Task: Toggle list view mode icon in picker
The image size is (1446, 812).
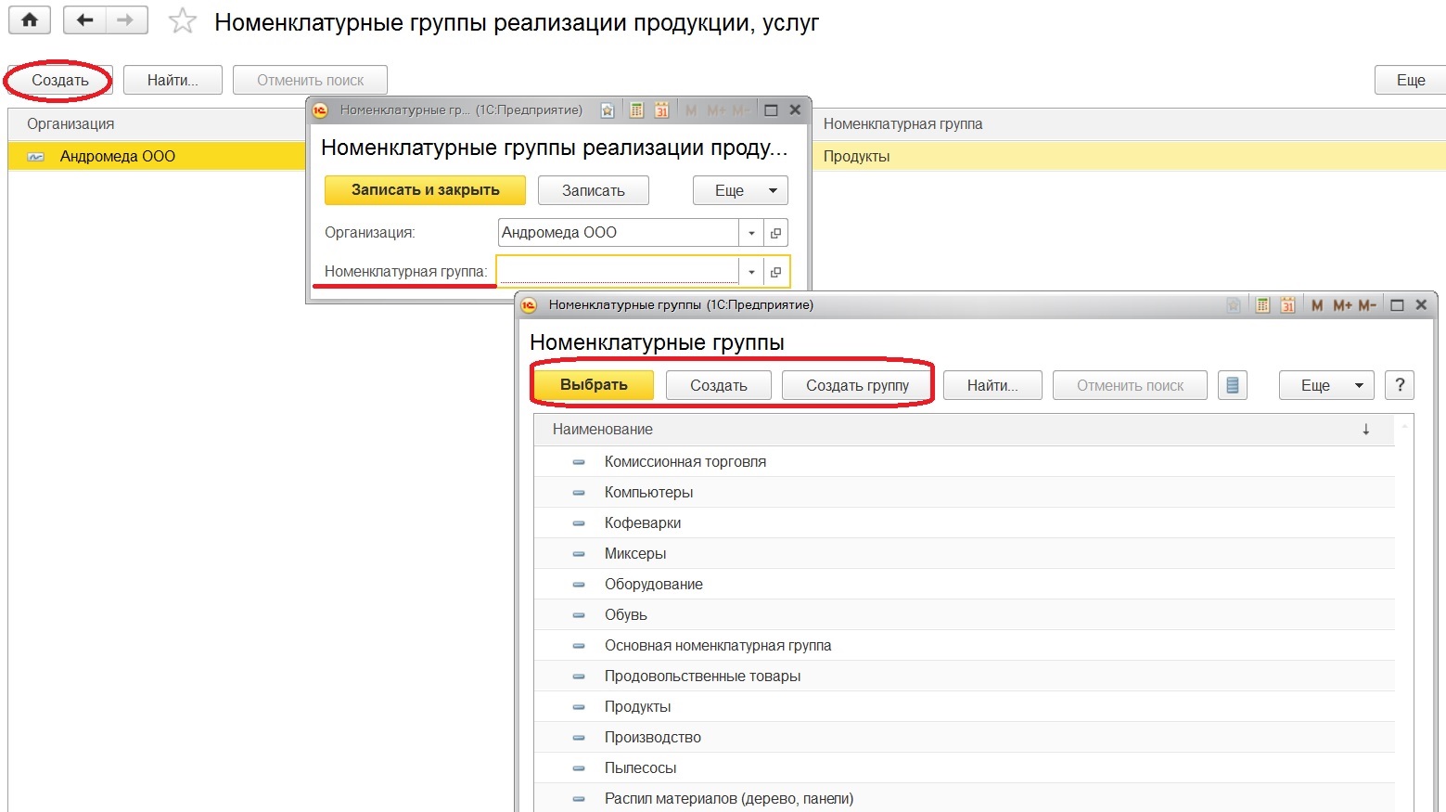Action: tap(1233, 385)
